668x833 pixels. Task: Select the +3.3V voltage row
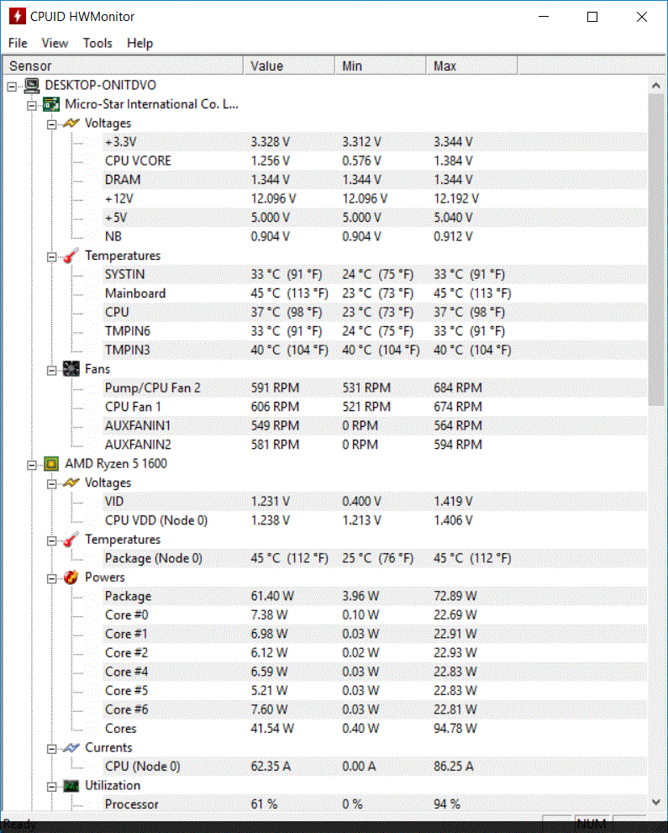click(x=375, y=142)
